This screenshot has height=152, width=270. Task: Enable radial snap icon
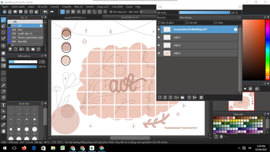(84, 12)
